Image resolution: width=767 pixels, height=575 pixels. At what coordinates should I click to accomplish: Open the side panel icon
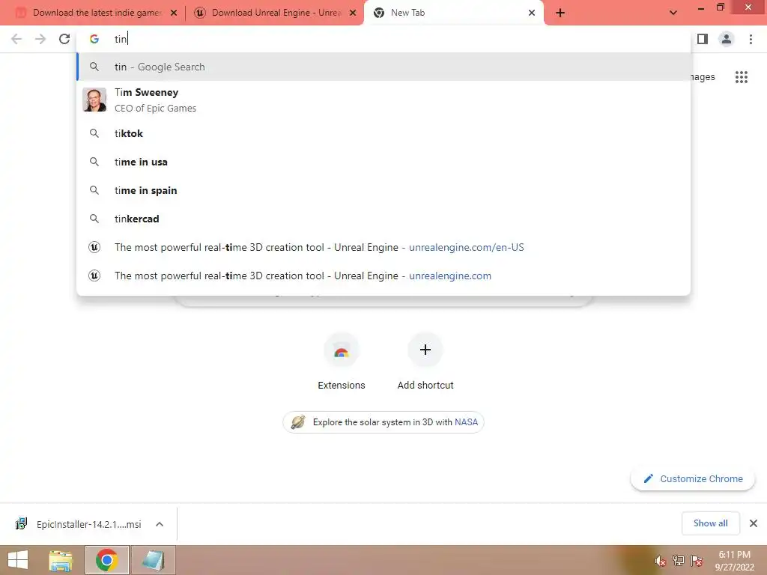[x=703, y=39]
